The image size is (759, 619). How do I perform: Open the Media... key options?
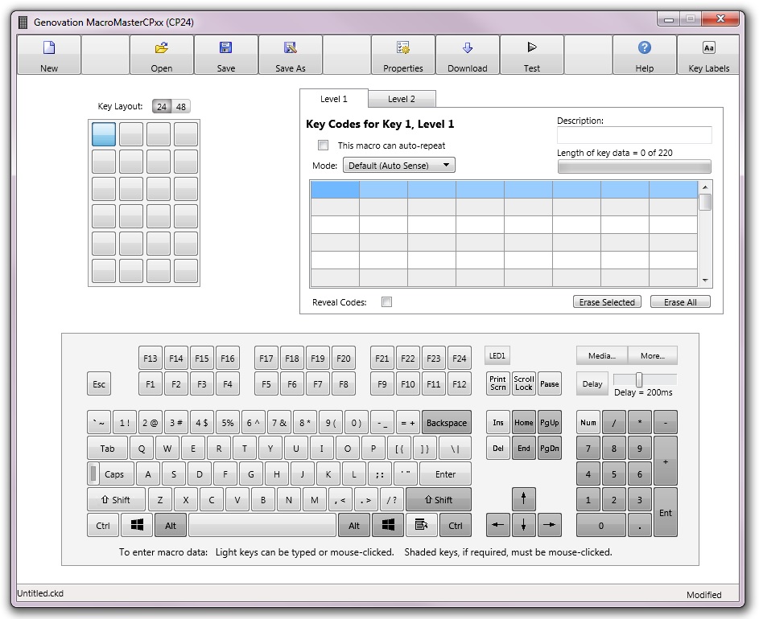[601, 355]
